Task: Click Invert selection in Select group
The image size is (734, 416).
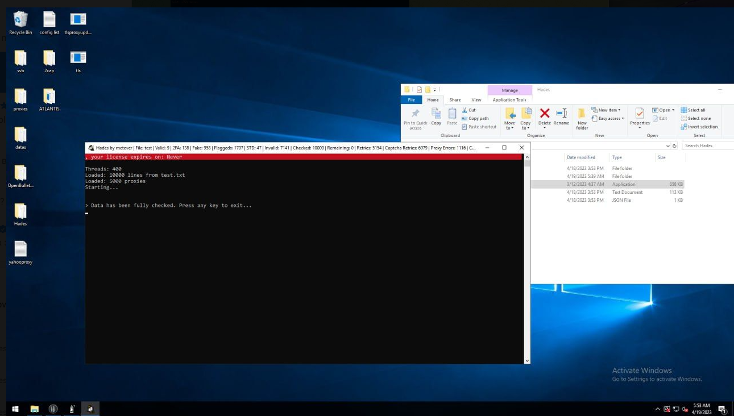Action: [699, 127]
